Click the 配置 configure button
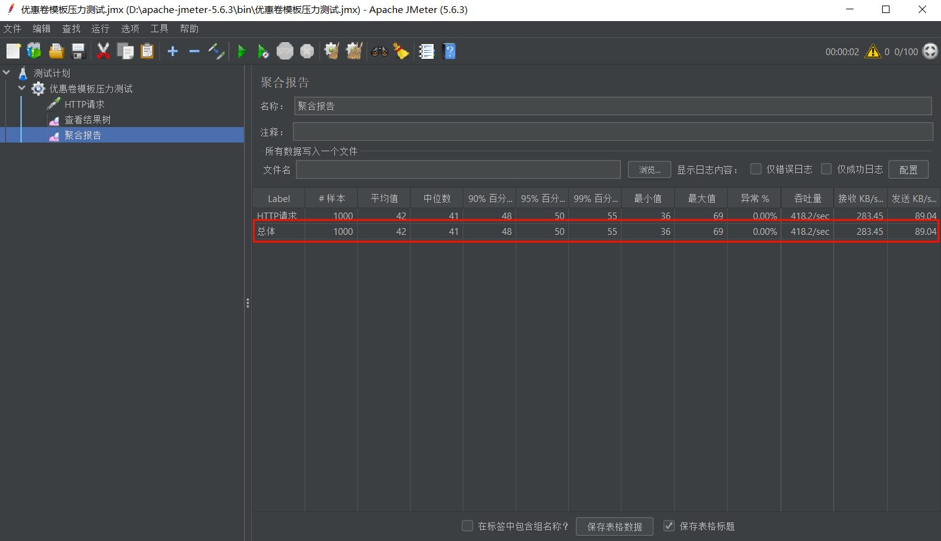The width and height of the screenshot is (941, 541). pyautogui.click(x=909, y=169)
